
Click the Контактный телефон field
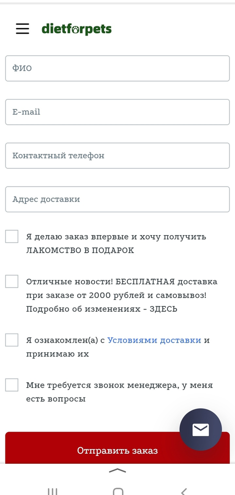click(117, 155)
